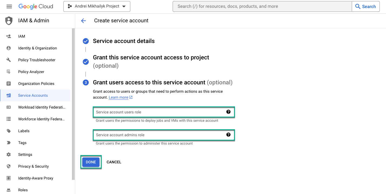Click the back arrow beside Create service account
The width and height of the screenshot is (386, 194).
pyautogui.click(x=83, y=21)
